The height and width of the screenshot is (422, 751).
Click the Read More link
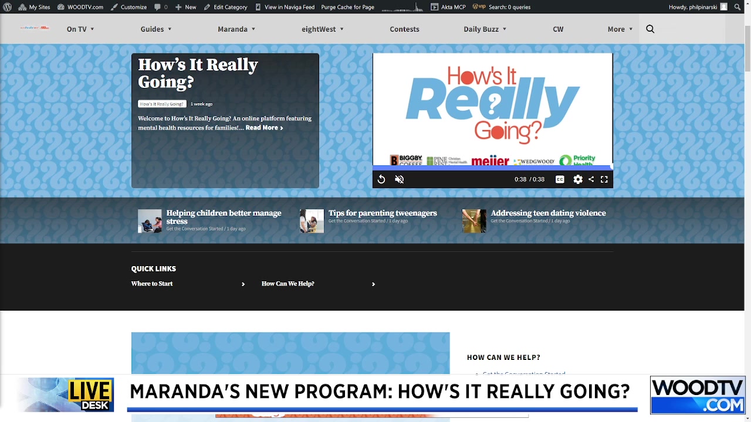coord(263,127)
